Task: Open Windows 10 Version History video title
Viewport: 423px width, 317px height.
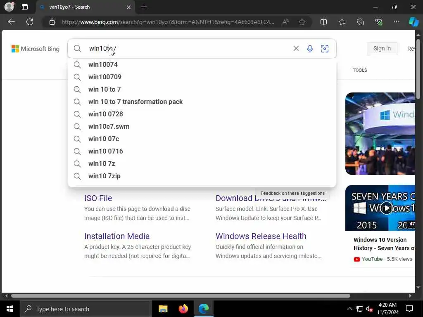Action: [x=384, y=244]
